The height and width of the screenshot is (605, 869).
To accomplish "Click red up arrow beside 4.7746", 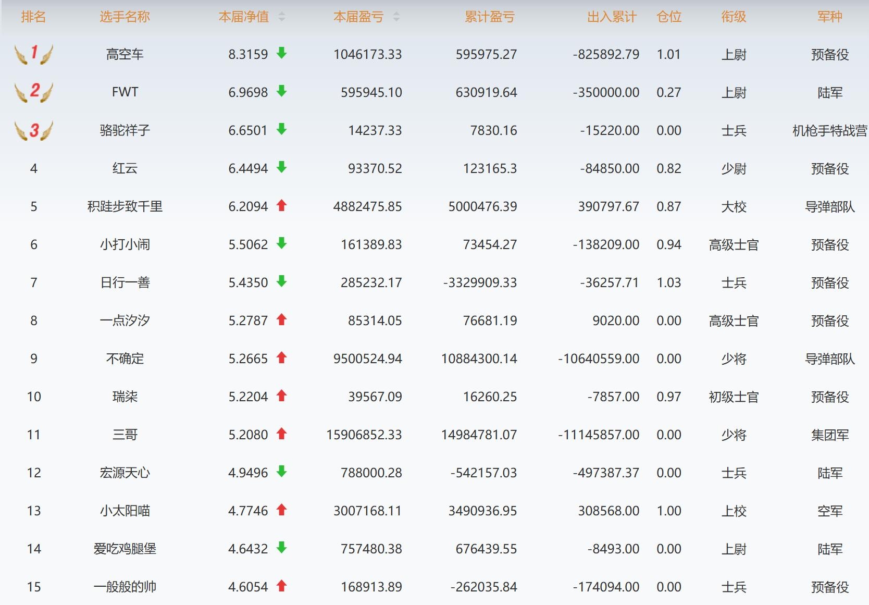I will coord(282,510).
